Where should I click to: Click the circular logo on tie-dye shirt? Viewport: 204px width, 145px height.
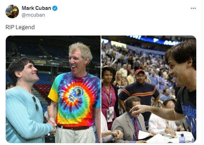point(78,92)
